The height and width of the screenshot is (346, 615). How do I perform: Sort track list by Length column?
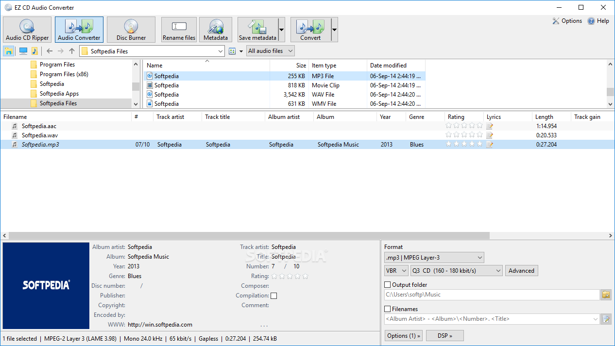[x=551, y=117]
